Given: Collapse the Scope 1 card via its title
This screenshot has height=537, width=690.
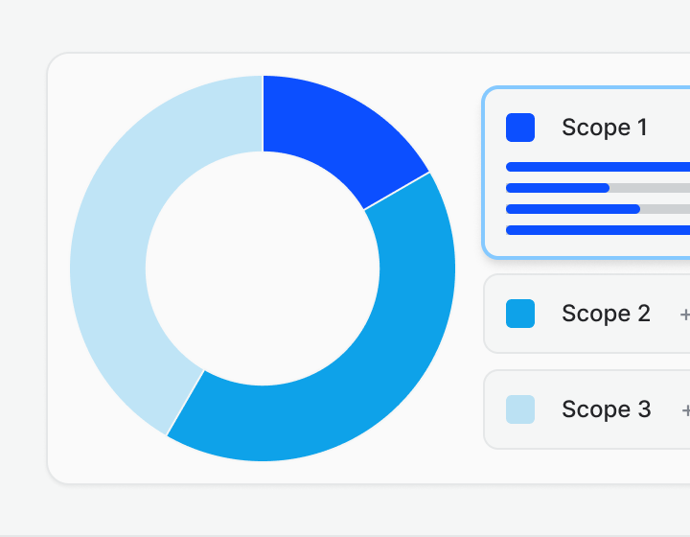Looking at the screenshot, I should click(605, 128).
